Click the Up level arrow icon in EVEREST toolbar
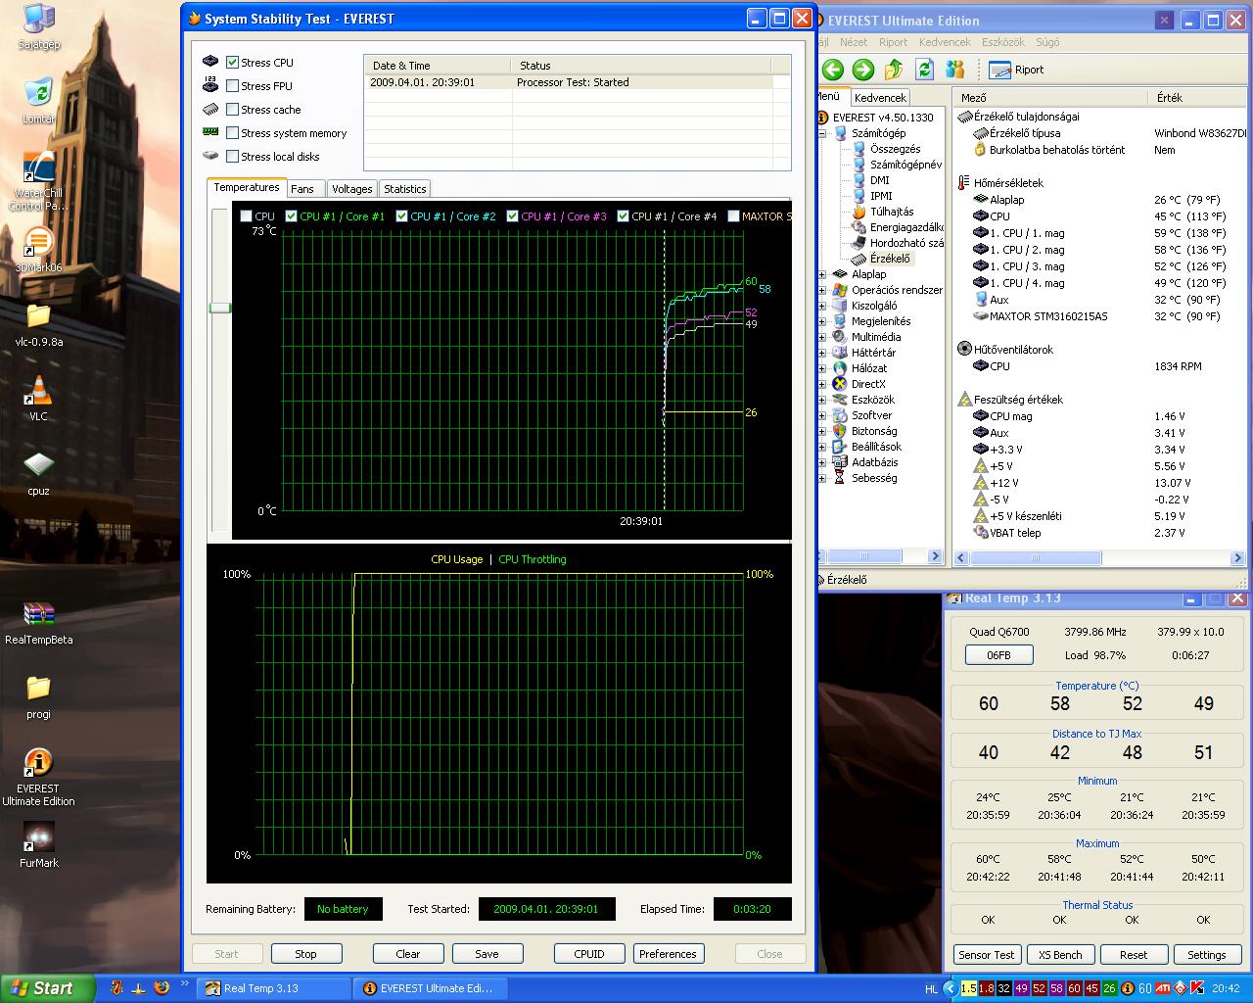Viewport: 1253px width, 1003px height. [x=894, y=69]
